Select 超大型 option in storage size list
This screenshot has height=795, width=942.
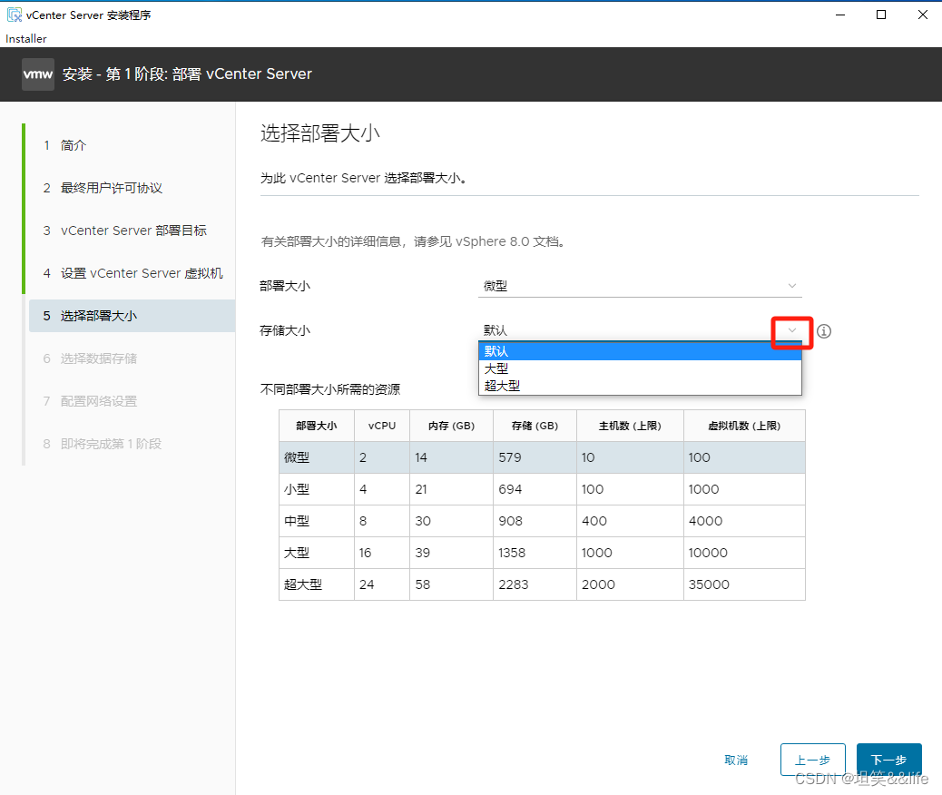point(640,386)
